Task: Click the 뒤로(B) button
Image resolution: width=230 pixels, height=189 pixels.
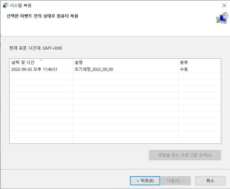Action: 145,181
